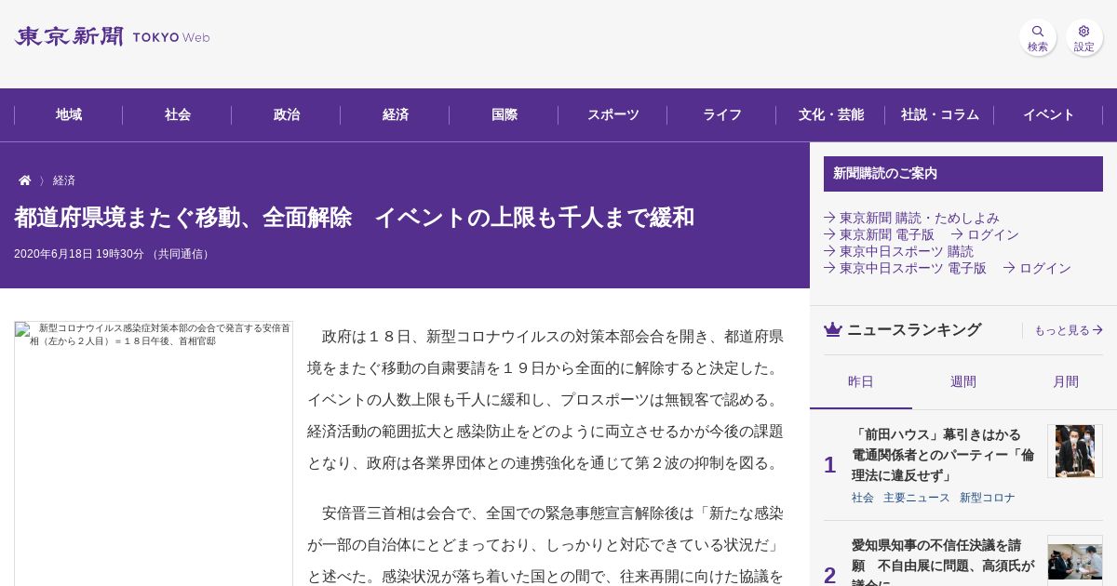Image resolution: width=1117 pixels, height=586 pixels.
Task: Open the スポーツ menu
Action: tap(613, 115)
